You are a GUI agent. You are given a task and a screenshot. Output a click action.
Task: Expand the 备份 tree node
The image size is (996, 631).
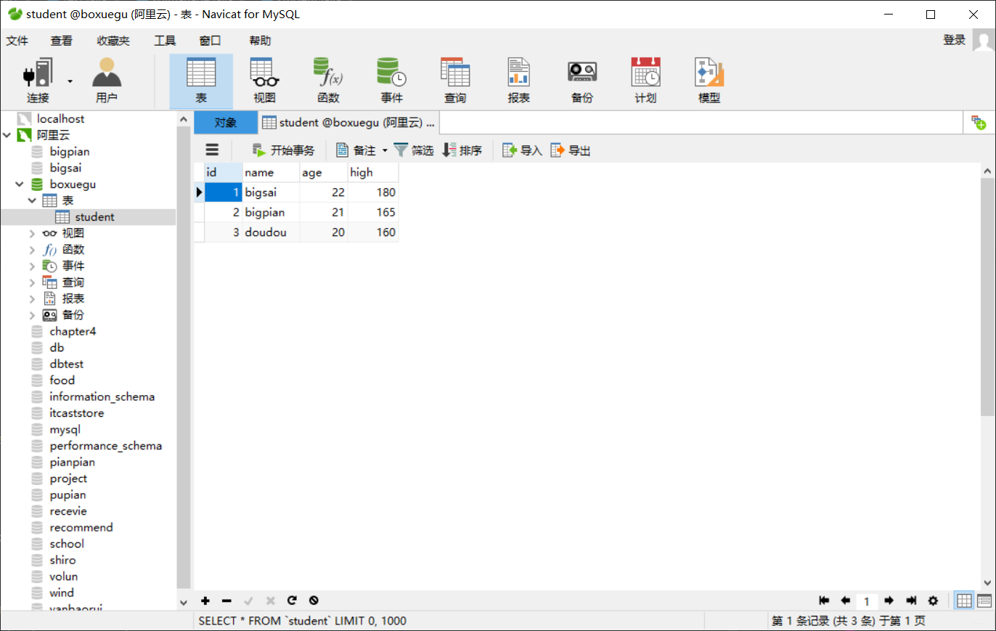coord(32,315)
